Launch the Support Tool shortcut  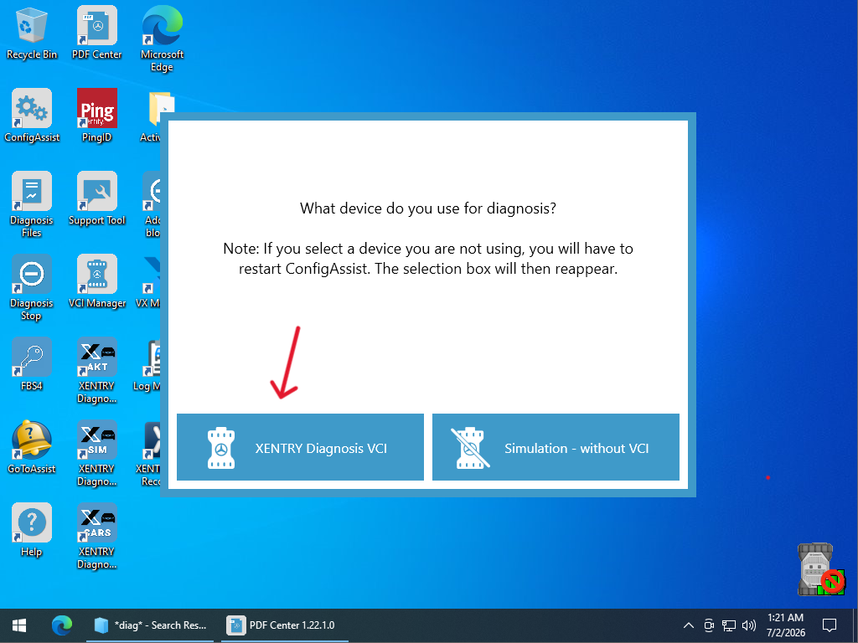coord(97,198)
